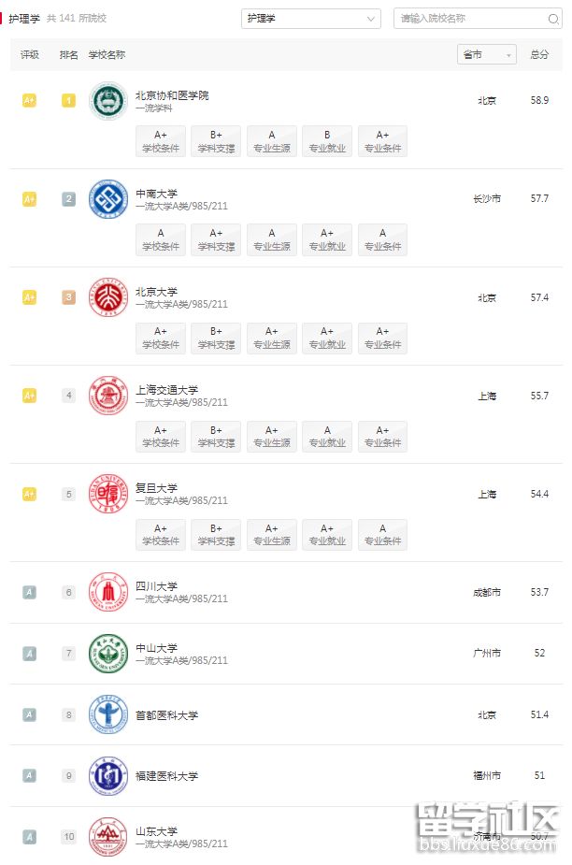Select the 中山大学 green emblem

pyautogui.click(x=108, y=653)
